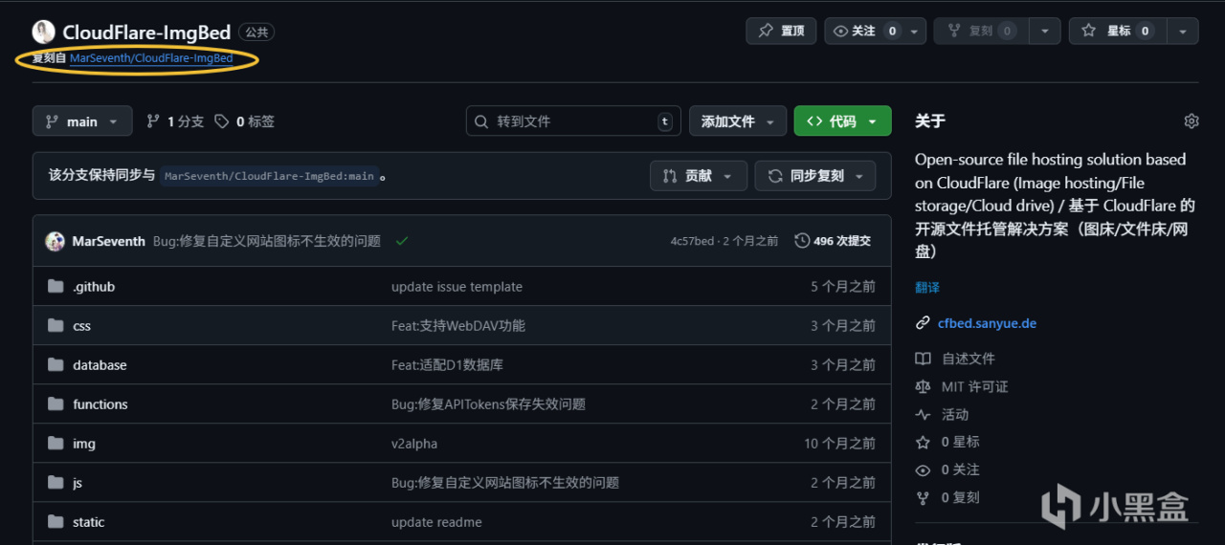Open the MarSeventh/CloudFlare-ImgBed upstream link
Viewport: 1225px width, 545px height.
[151, 58]
